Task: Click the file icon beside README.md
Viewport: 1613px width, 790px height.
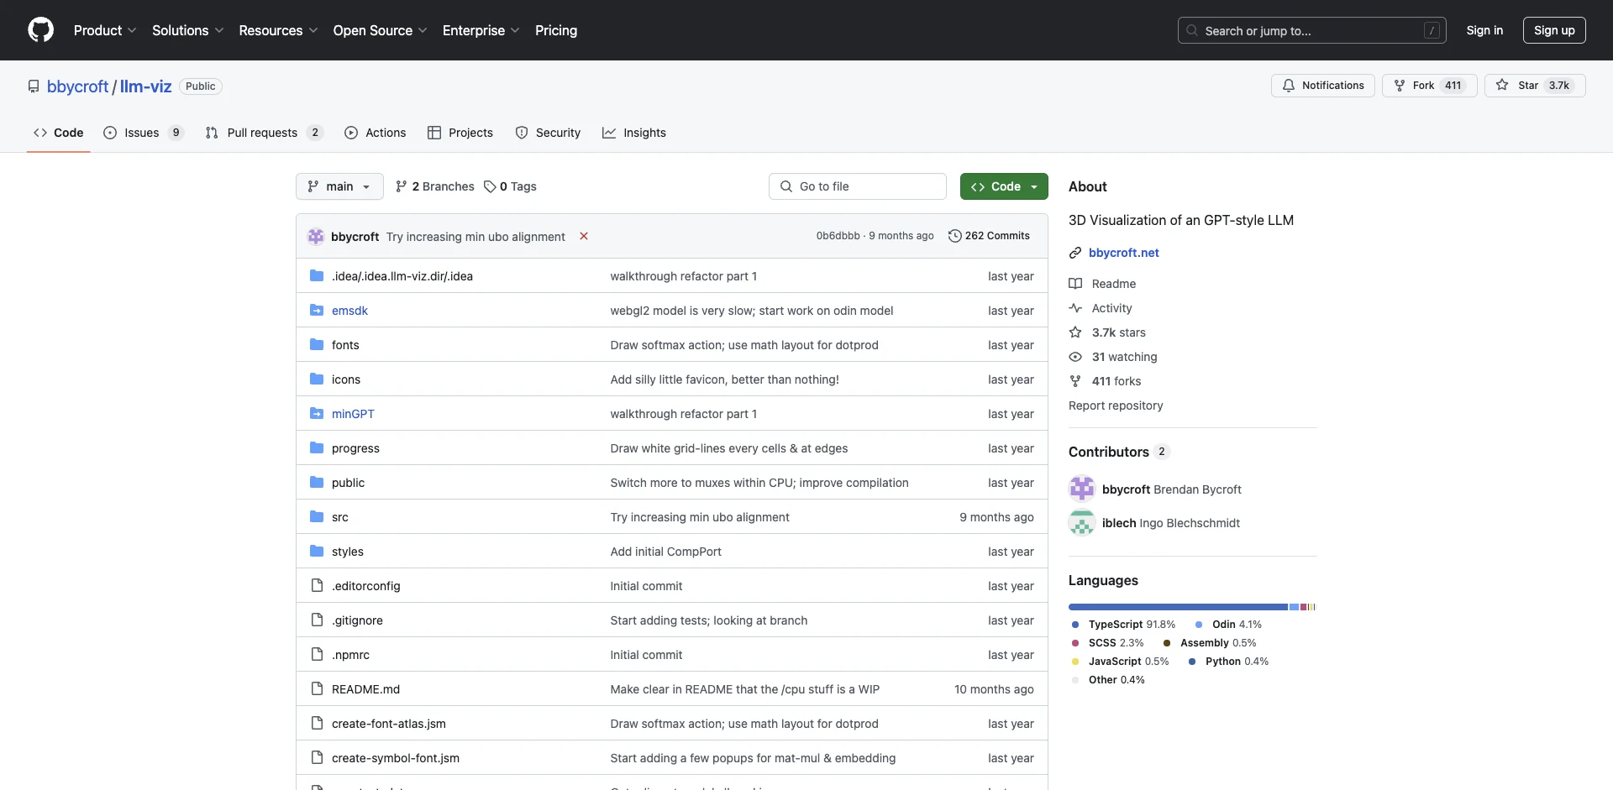Action: tap(317, 689)
